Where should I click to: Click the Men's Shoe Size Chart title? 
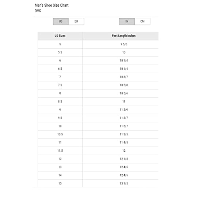(51, 6)
